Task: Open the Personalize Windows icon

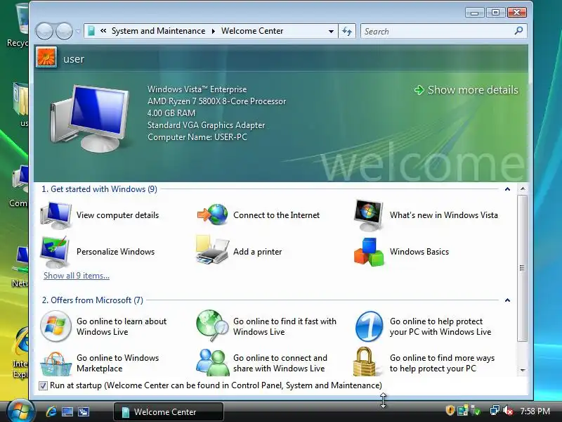Action: tap(55, 252)
